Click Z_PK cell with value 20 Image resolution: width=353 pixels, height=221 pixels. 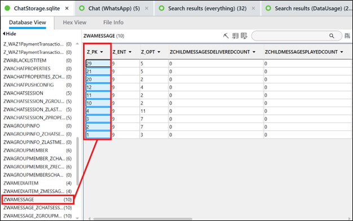(98, 79)
